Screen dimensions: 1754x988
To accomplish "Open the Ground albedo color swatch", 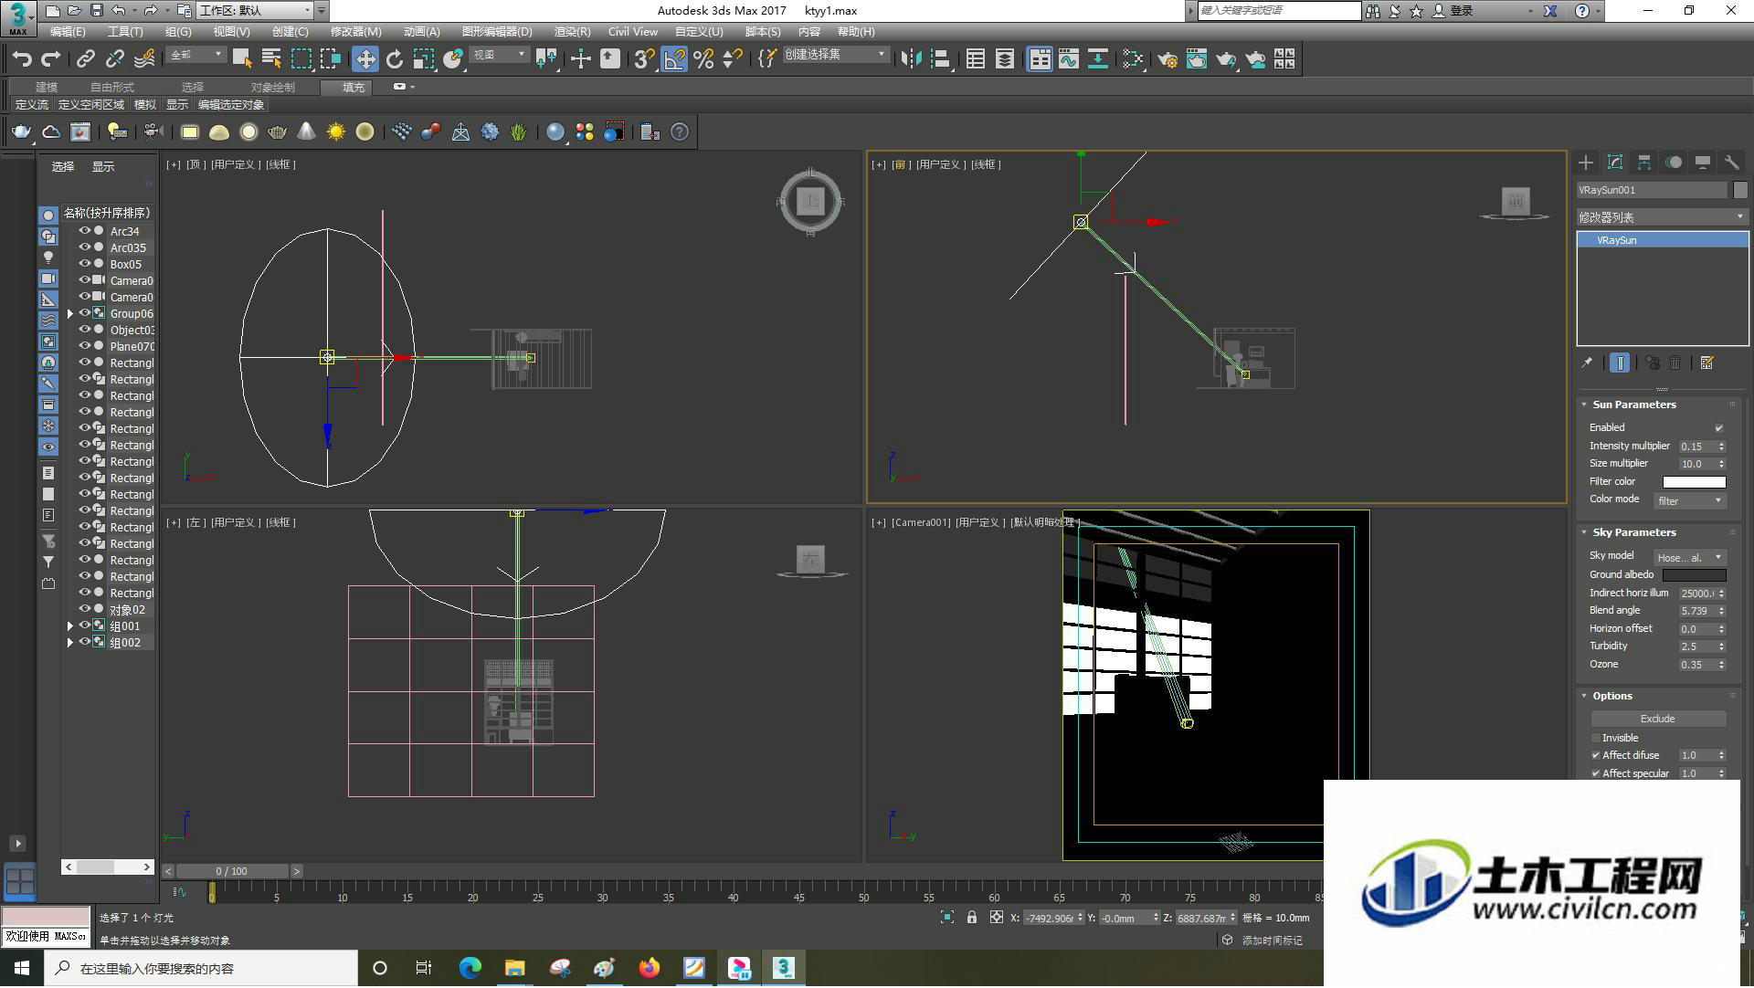I will coord(1694,575).
